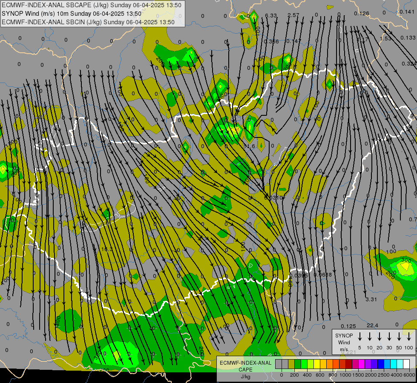
Task: Click the 0.147 value on the map
Action: pos(293,41)
